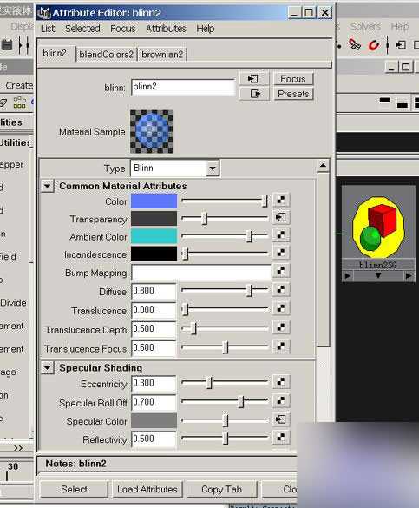Click the left arrow under blinn2SG node
419x508 pixels.
pos(348,276)
